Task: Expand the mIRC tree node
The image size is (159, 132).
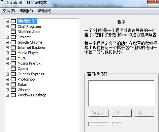Action: click(x=7, y=58)
